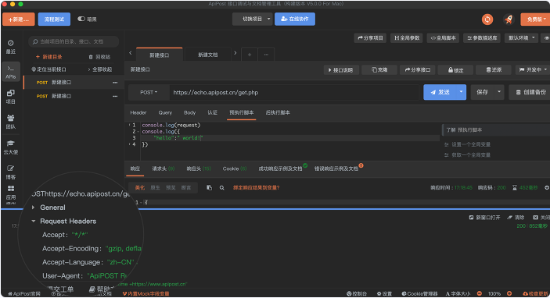Click 清除 to clear console
Screen dimensions: 550x298
[x=516, y=218]
